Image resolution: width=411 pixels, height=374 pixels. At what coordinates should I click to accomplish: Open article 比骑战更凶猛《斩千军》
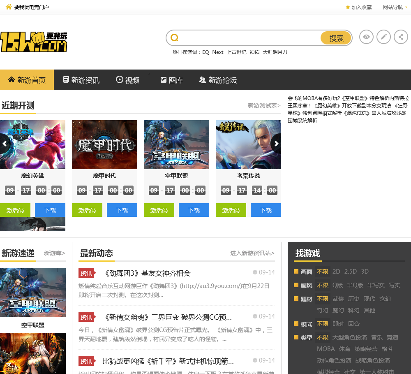(x=168, y=361)
